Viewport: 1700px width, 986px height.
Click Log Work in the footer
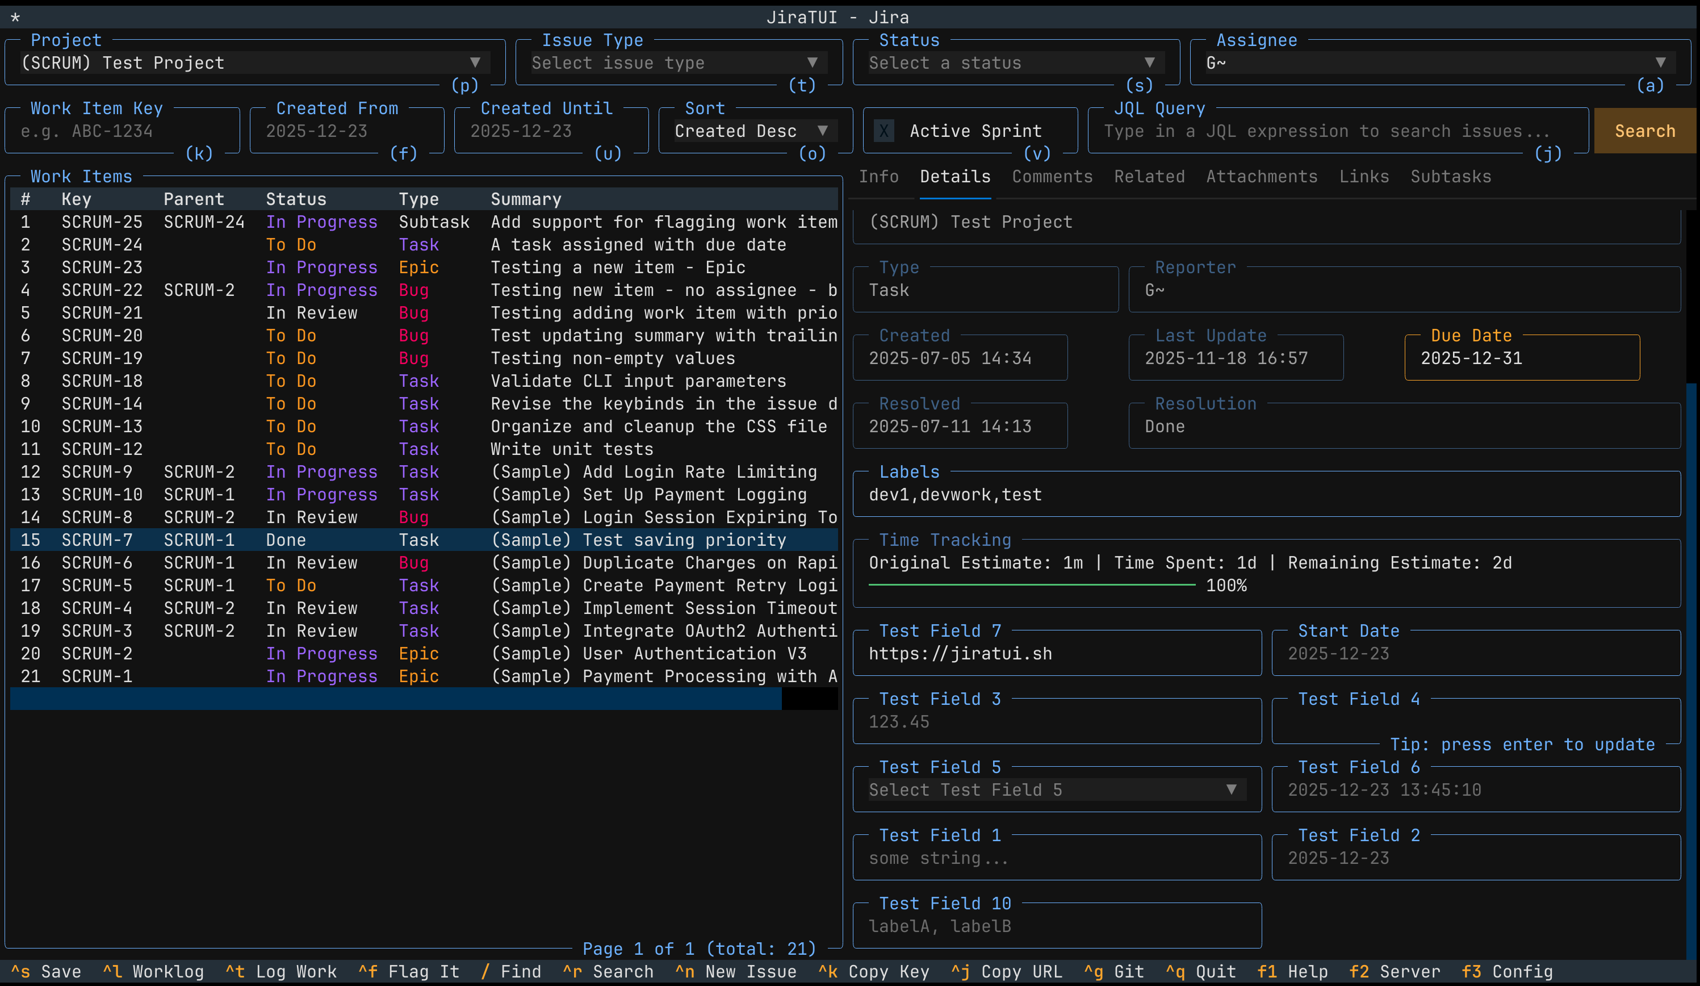(x=280, y=972)
